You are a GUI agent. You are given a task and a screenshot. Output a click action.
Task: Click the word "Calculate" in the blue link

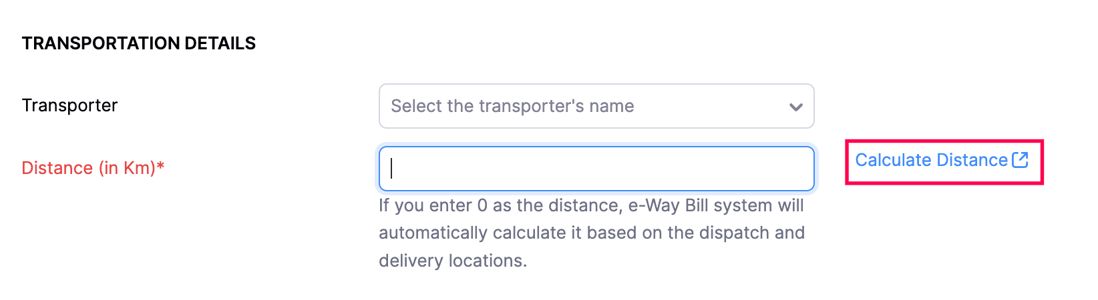[893, 161]
